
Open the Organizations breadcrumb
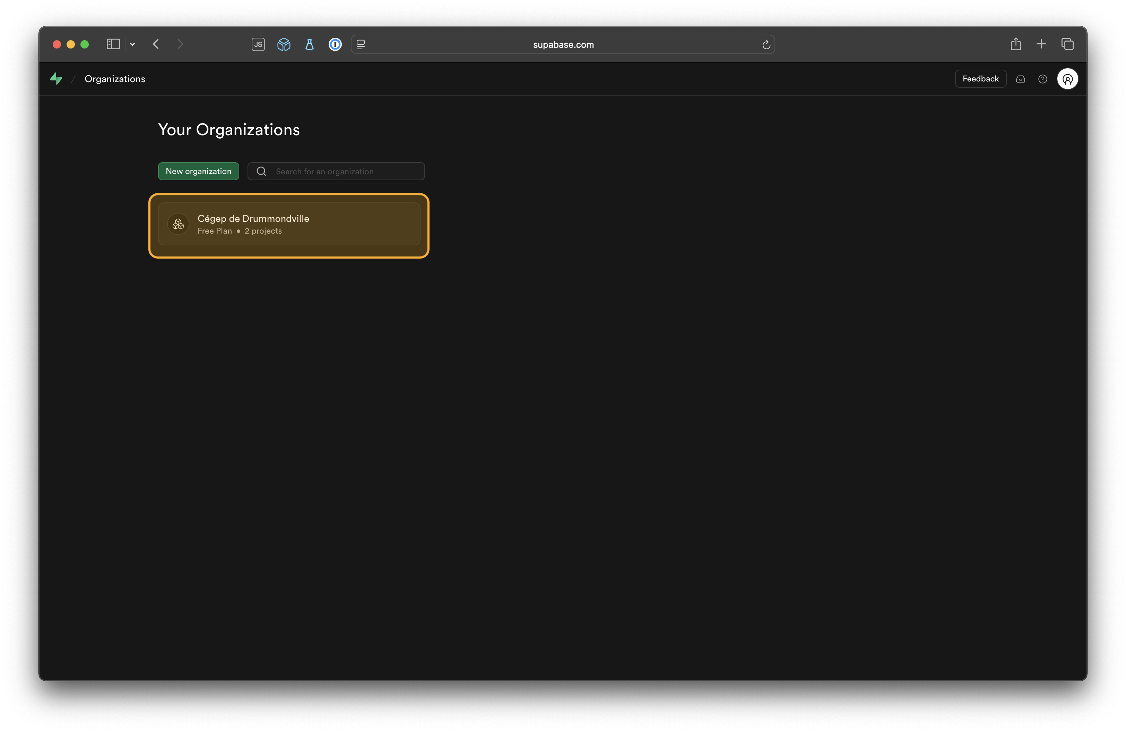(114, 79)
